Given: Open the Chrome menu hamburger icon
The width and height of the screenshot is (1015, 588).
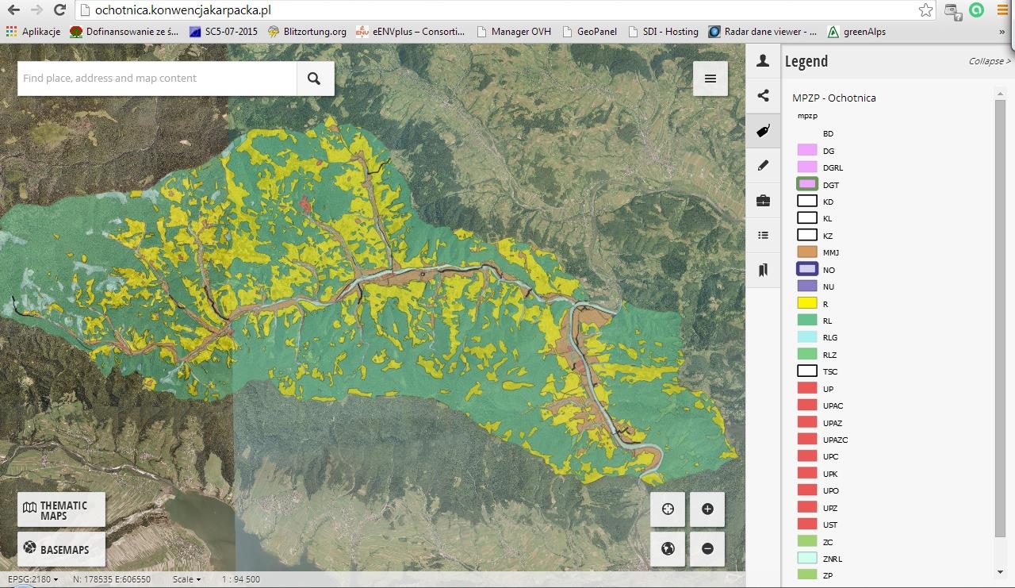Looking at the screenshot, I should point(1002,10).
